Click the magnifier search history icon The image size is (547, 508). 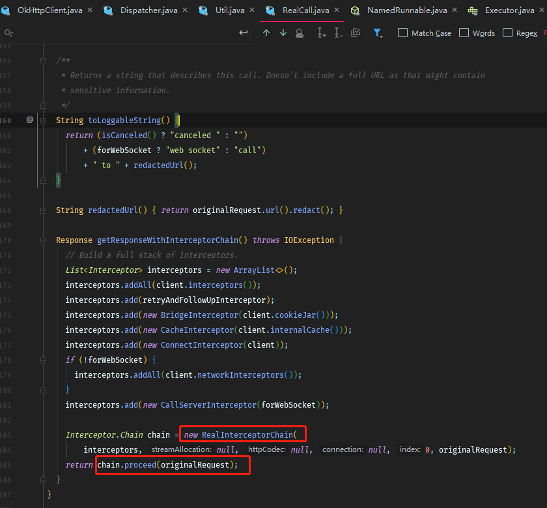[x=8, y=33]
